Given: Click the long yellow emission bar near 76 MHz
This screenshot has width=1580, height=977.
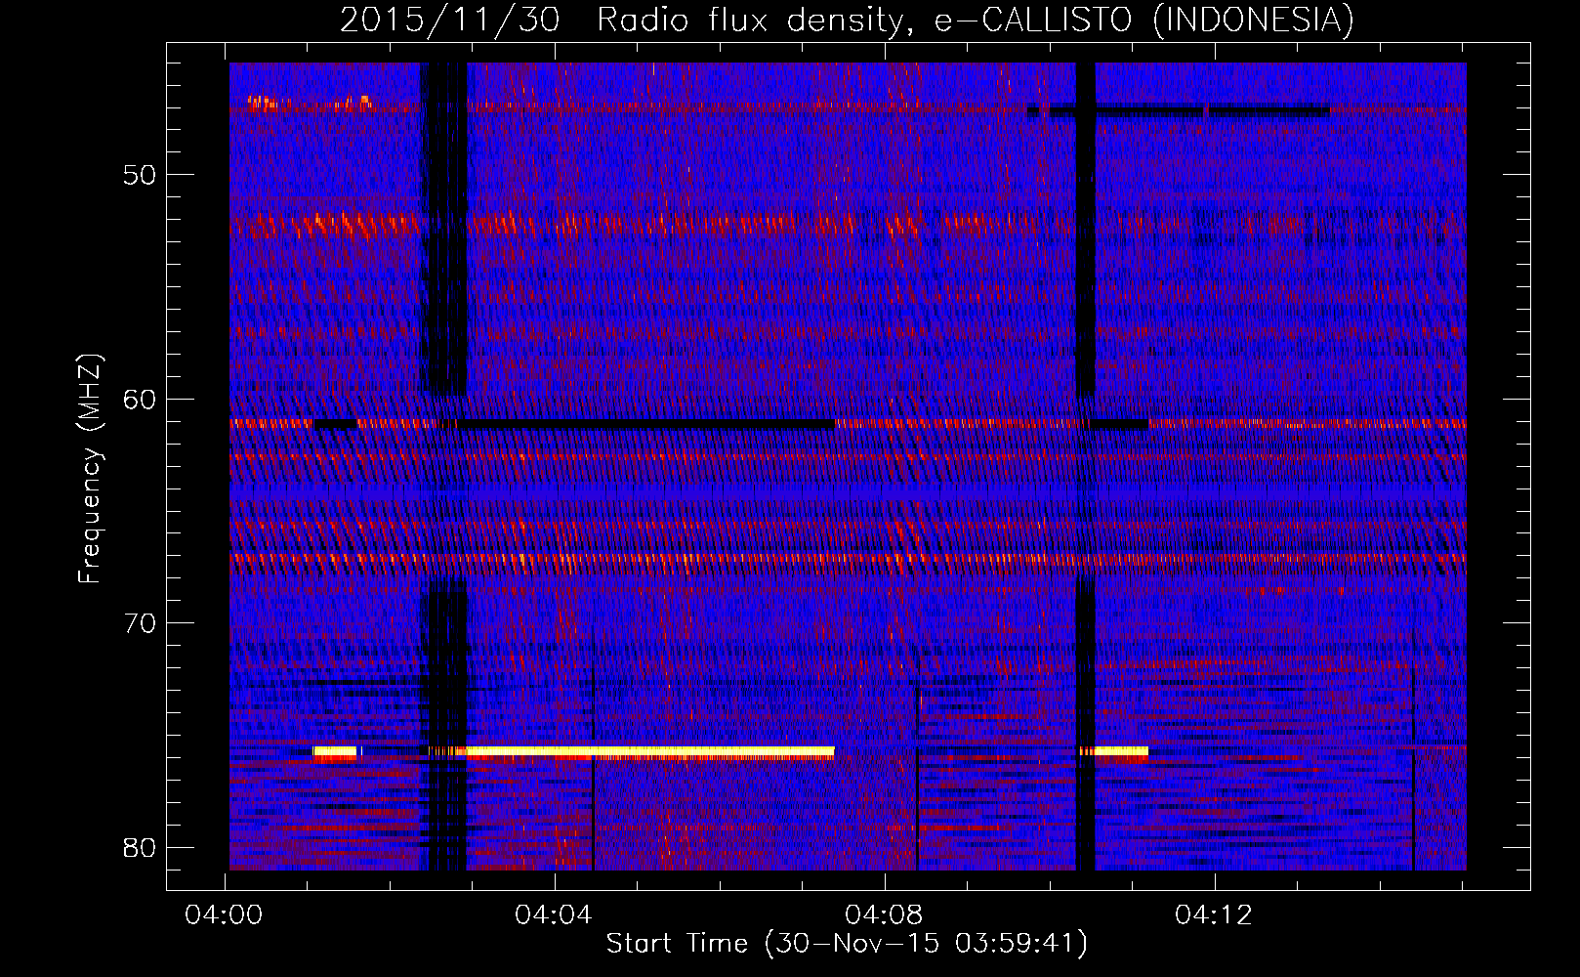Looking at the screenshot, I should pyautogui.click(x=650, y=751).
